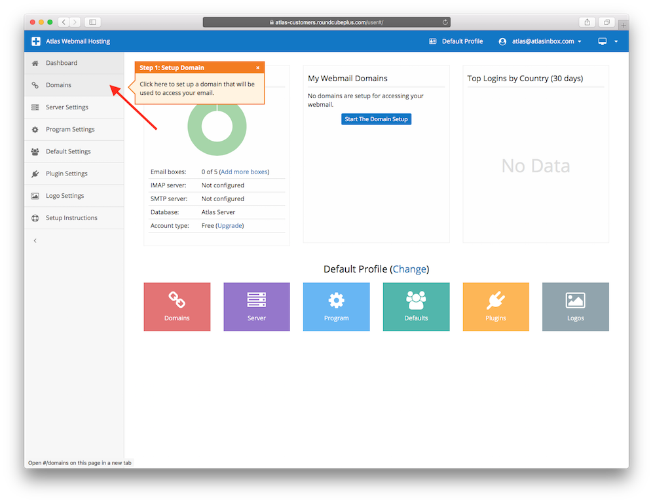653x503 pixels.
Task: Expand the display dropdown caret in header
Action: 616,41
